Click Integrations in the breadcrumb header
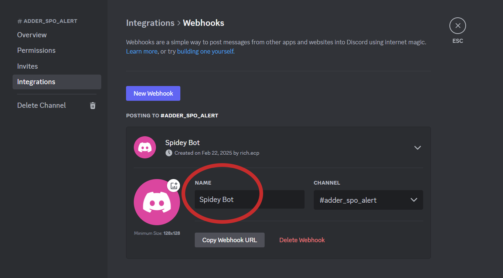The width and height of the screenshot is (503, 278). click(150, 23)
